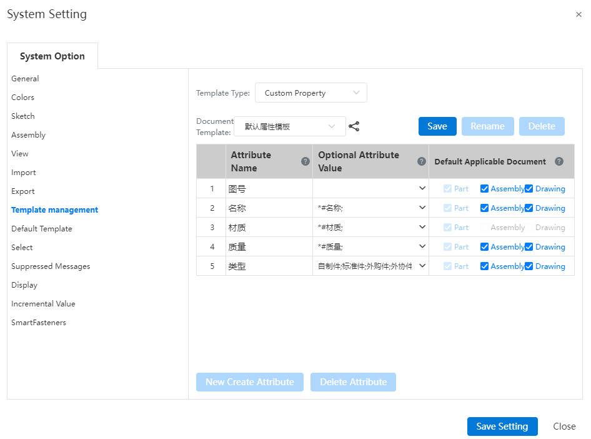Open Display settings section
Viewport: 591px width, 439px height.
tap(24, 285)
